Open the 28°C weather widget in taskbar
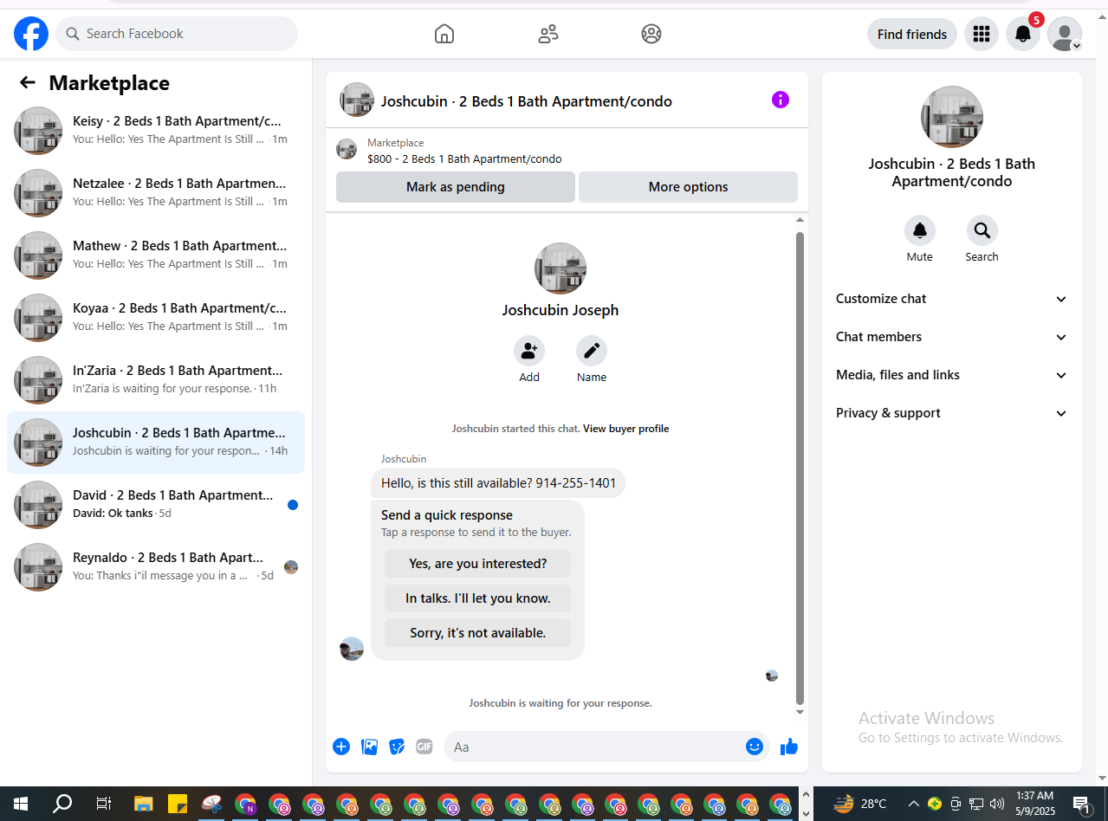The width and height of the screenshot is (1108, 821). 860,804
